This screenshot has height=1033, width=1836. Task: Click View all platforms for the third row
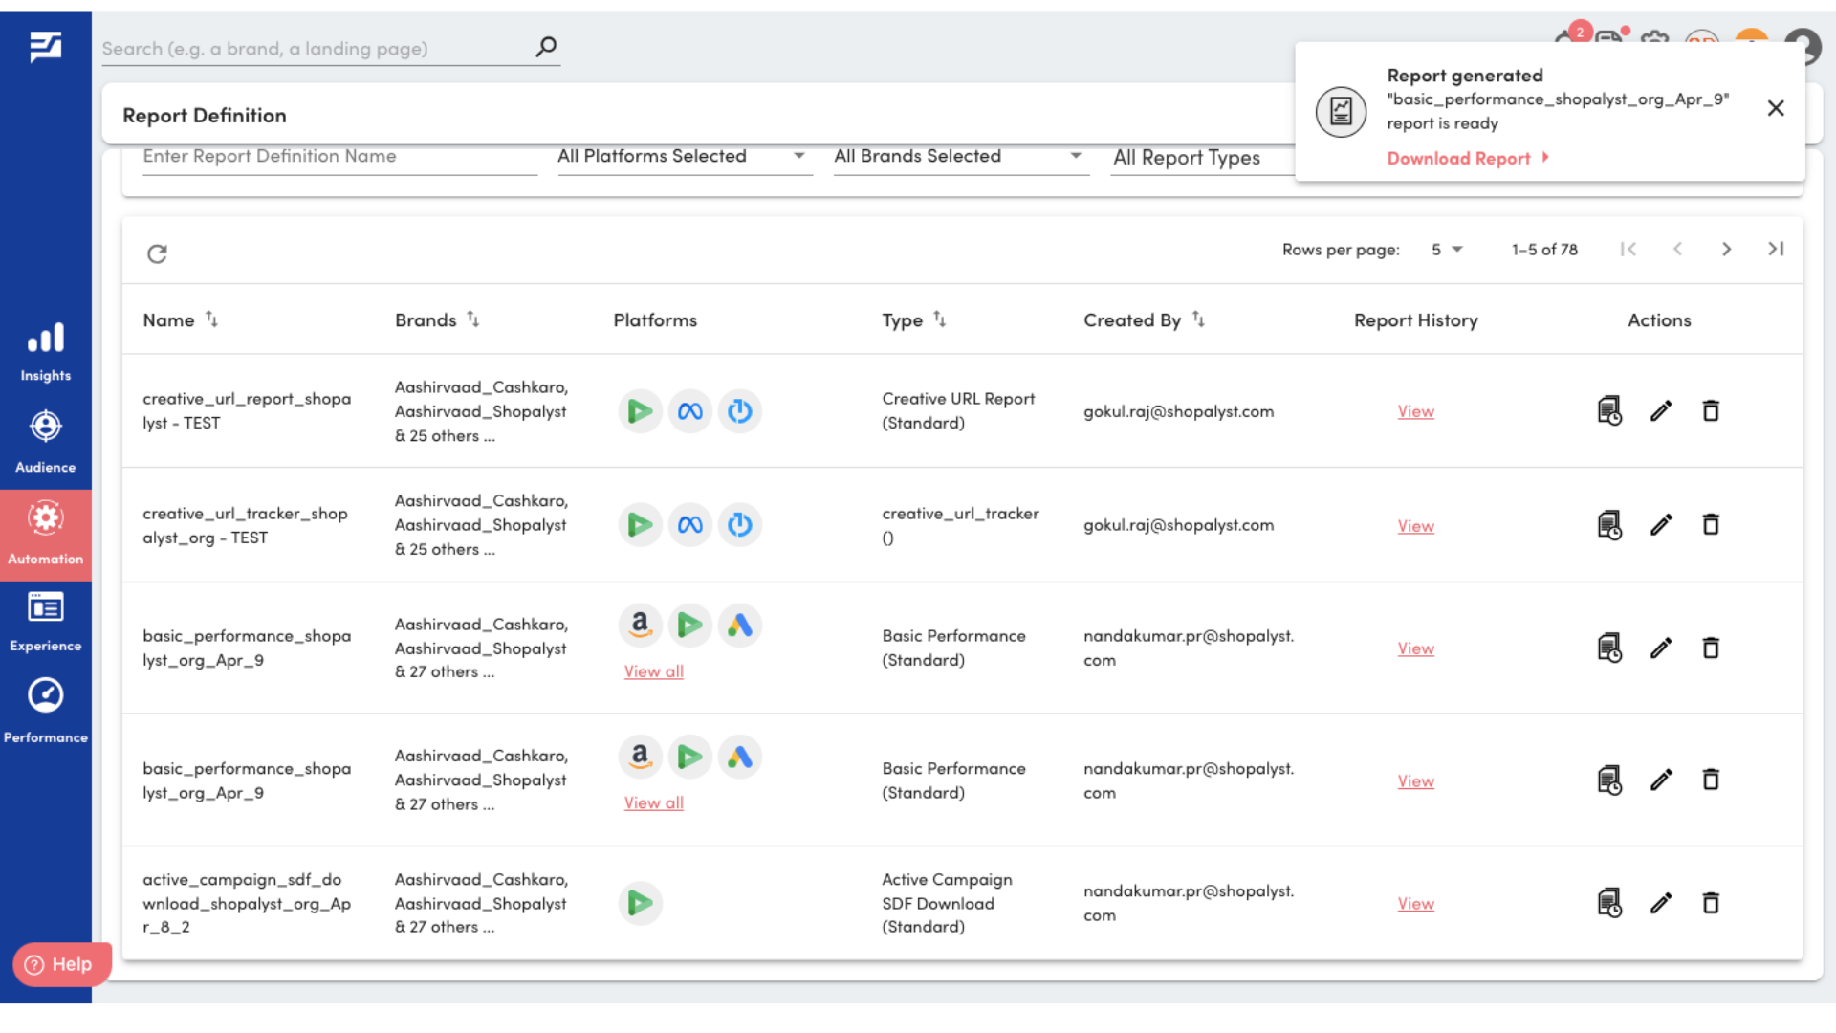coord(653,671)
